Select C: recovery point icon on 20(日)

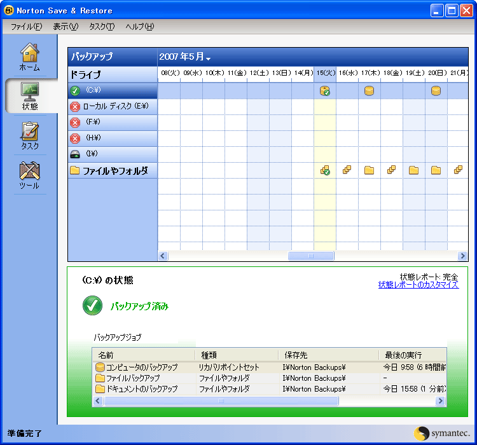pos(436,91)
